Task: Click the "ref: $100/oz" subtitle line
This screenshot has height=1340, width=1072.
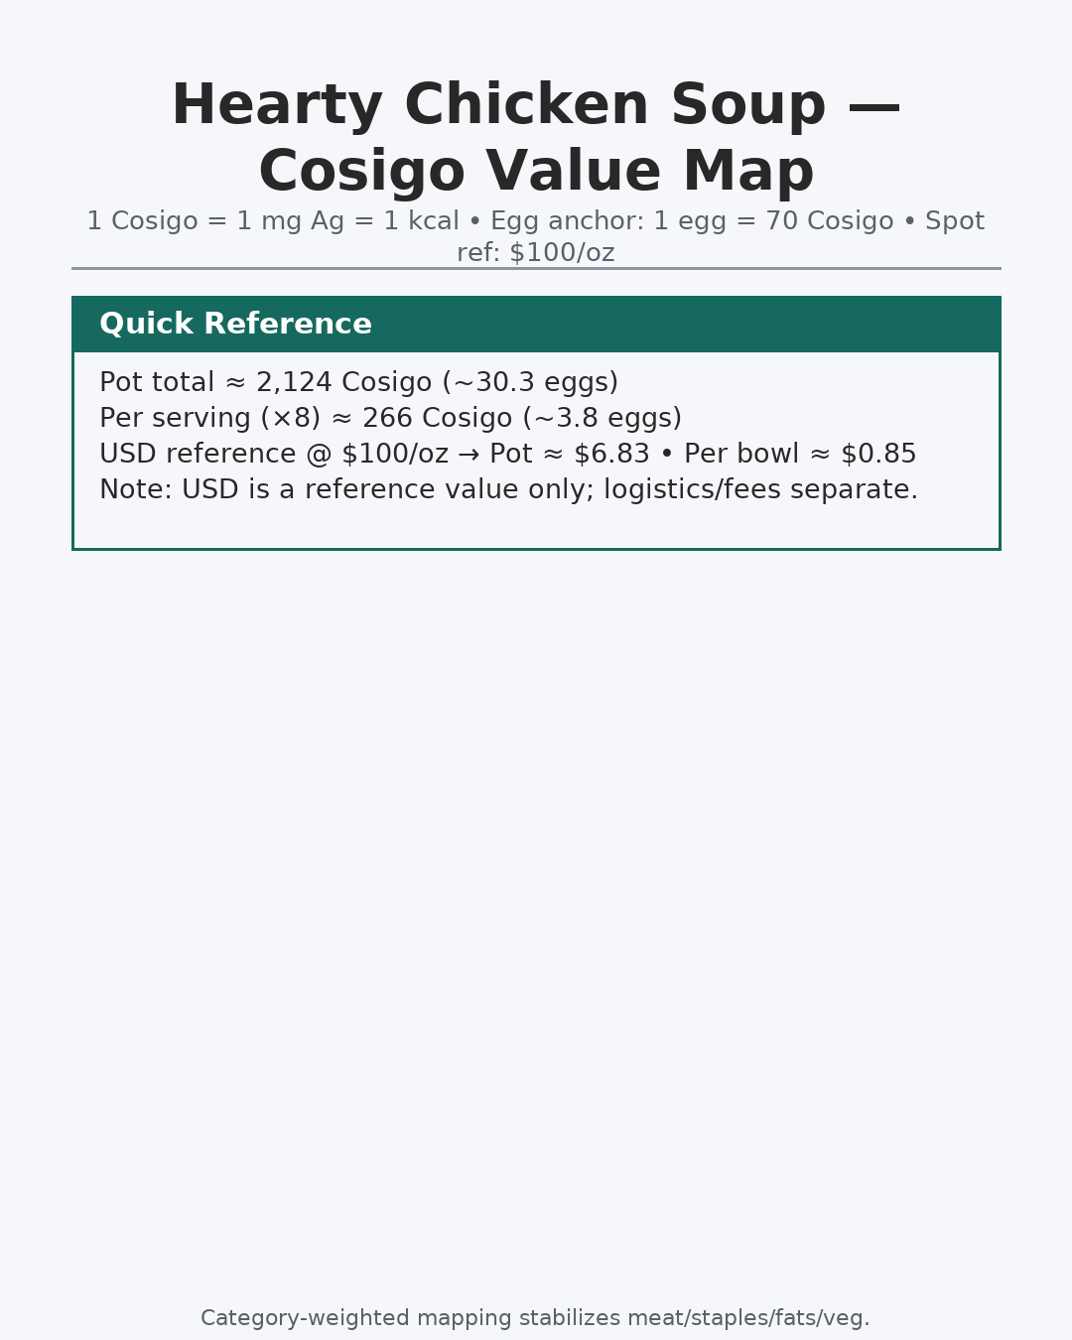Action: (536, 253)
